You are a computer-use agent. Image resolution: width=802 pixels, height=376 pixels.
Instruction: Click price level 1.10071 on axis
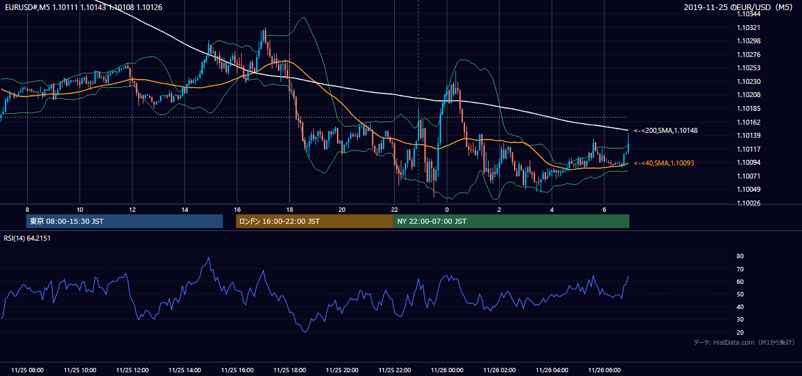click(747, 176)
